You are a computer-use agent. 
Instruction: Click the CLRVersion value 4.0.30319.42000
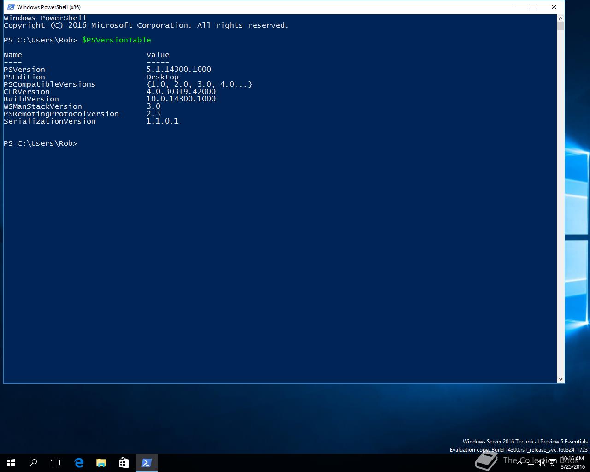[x=181, y=92]
